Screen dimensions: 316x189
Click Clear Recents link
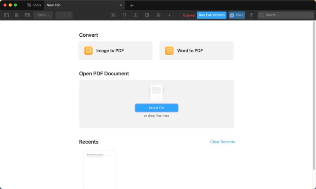(x=222, y=142)
